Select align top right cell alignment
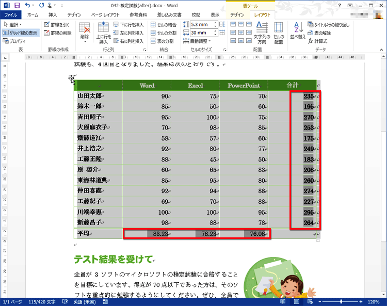Screen dimensions: 387x306 [249, 24]
